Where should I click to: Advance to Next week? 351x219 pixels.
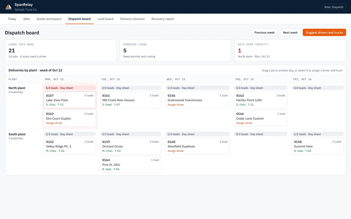click(x=290, y=32)
